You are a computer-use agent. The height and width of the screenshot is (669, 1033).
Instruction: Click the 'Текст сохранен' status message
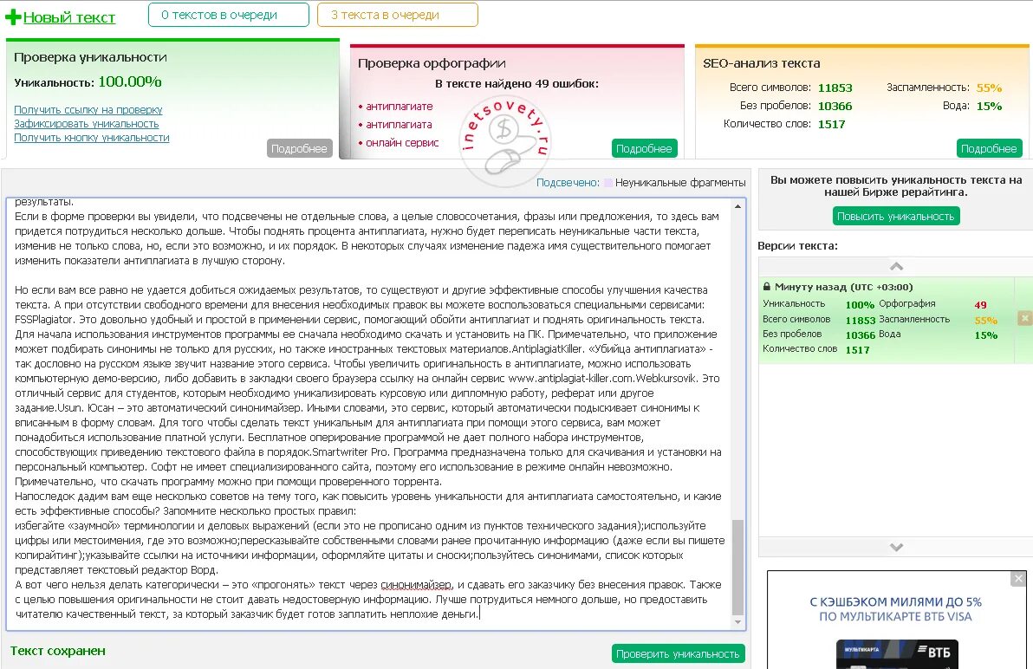click(x=58, y=651)
